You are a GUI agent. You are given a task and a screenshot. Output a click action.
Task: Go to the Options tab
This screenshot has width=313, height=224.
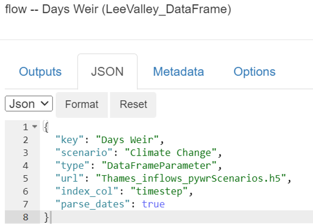coord(254,72)
